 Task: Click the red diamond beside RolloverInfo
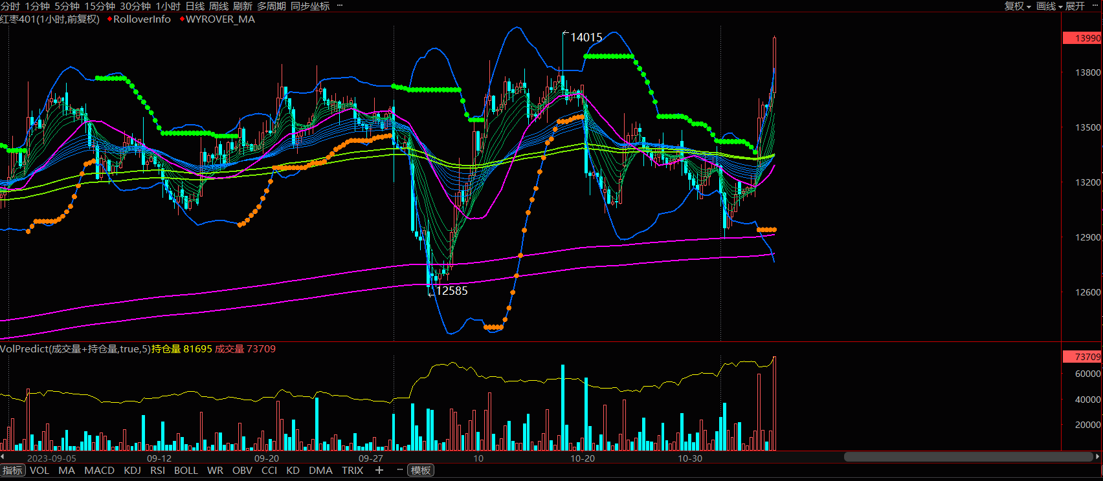[109, 19]
